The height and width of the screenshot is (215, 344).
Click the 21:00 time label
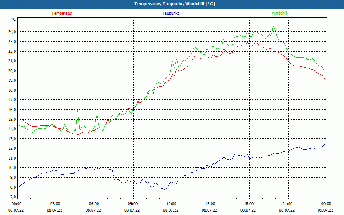[287, 204]
